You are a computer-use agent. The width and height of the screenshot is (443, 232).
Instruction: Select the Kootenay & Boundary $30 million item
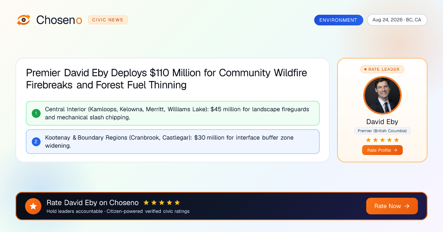pos(173,141)
